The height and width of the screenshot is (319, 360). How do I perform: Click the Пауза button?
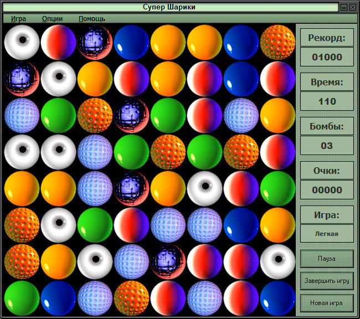pyautogui.click(x=327, y=259)
